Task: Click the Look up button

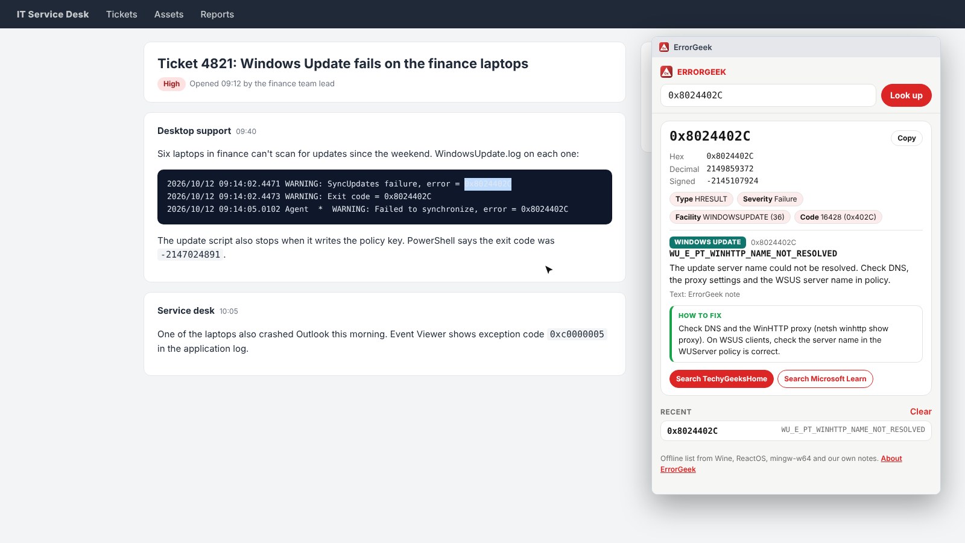Action: [x=906, y=95]
